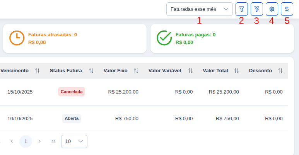Screen dimensions: 299x155
Task: Select page 1 in pagination
Action: (26, 141)
